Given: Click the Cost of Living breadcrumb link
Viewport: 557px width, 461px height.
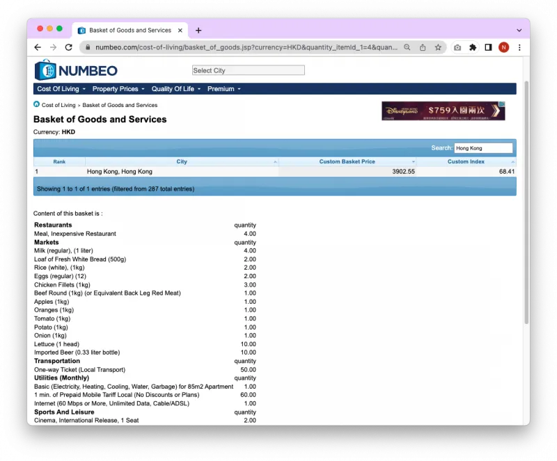Looking at the screenshot, I should click(58, 105).
